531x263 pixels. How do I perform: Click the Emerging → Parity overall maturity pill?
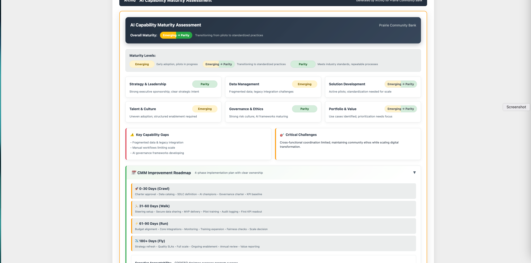click(x=176, y=35)
